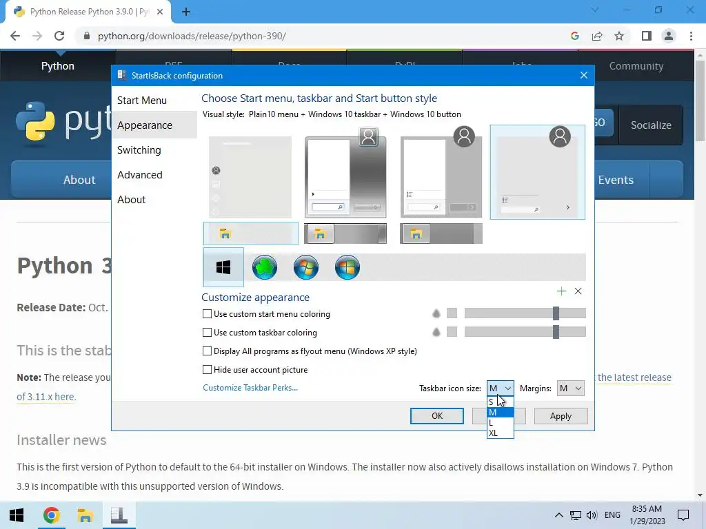The width and height of the screenshot is (706, 529).
Task: Open the Chrome tab search chevron
Action: (x=595, y=10)
